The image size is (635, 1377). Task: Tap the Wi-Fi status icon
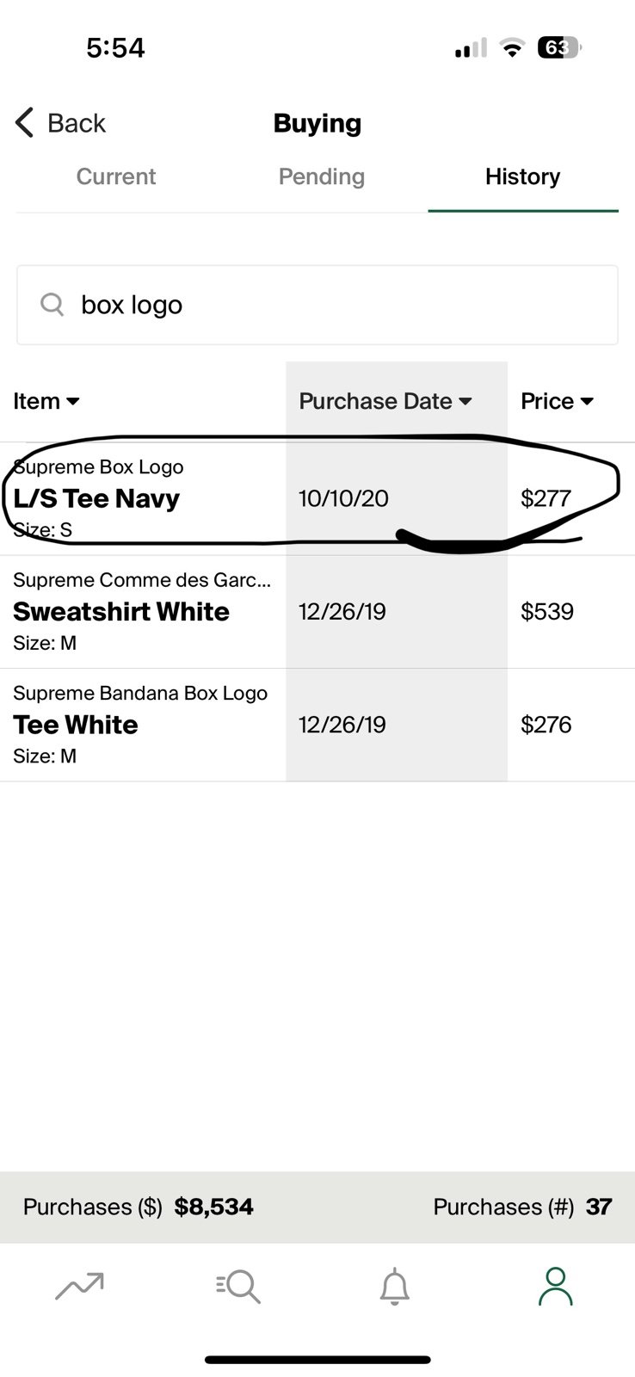click(512, 49)
